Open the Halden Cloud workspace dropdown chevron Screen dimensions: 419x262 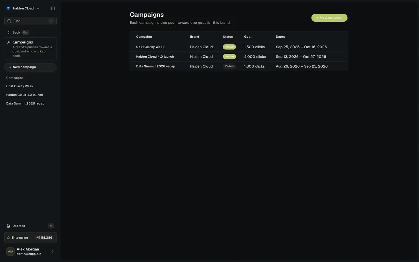tap(38, 8)
